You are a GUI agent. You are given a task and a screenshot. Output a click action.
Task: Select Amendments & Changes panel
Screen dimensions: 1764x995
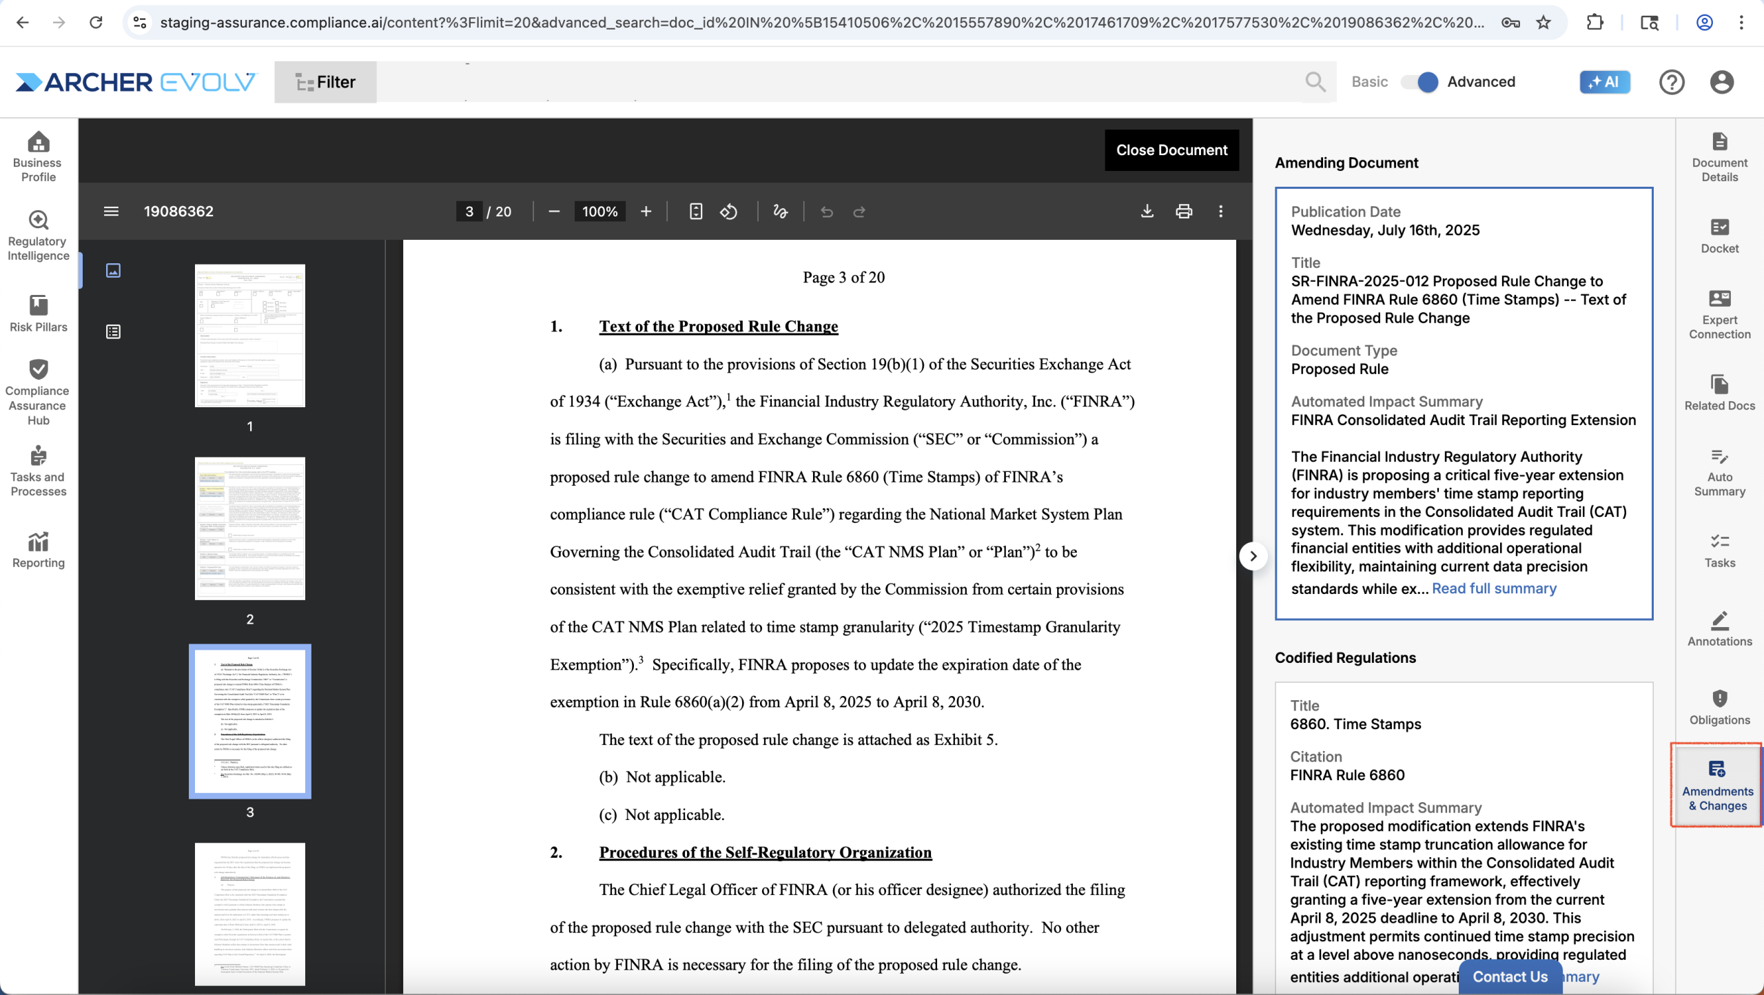pyautogui.click(x=1717, y=786)
